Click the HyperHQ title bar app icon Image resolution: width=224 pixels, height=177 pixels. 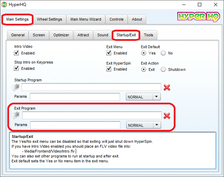pyautogui.click(x=4, y=5)
